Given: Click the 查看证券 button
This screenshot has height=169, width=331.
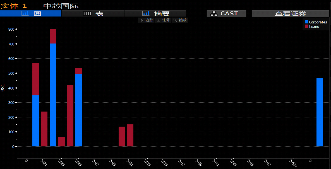Looking at the screenshot, I should click(x=291, y=13).
